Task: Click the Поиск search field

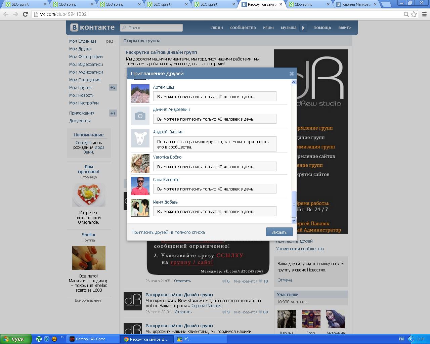Action: click(x=151, y=28)
